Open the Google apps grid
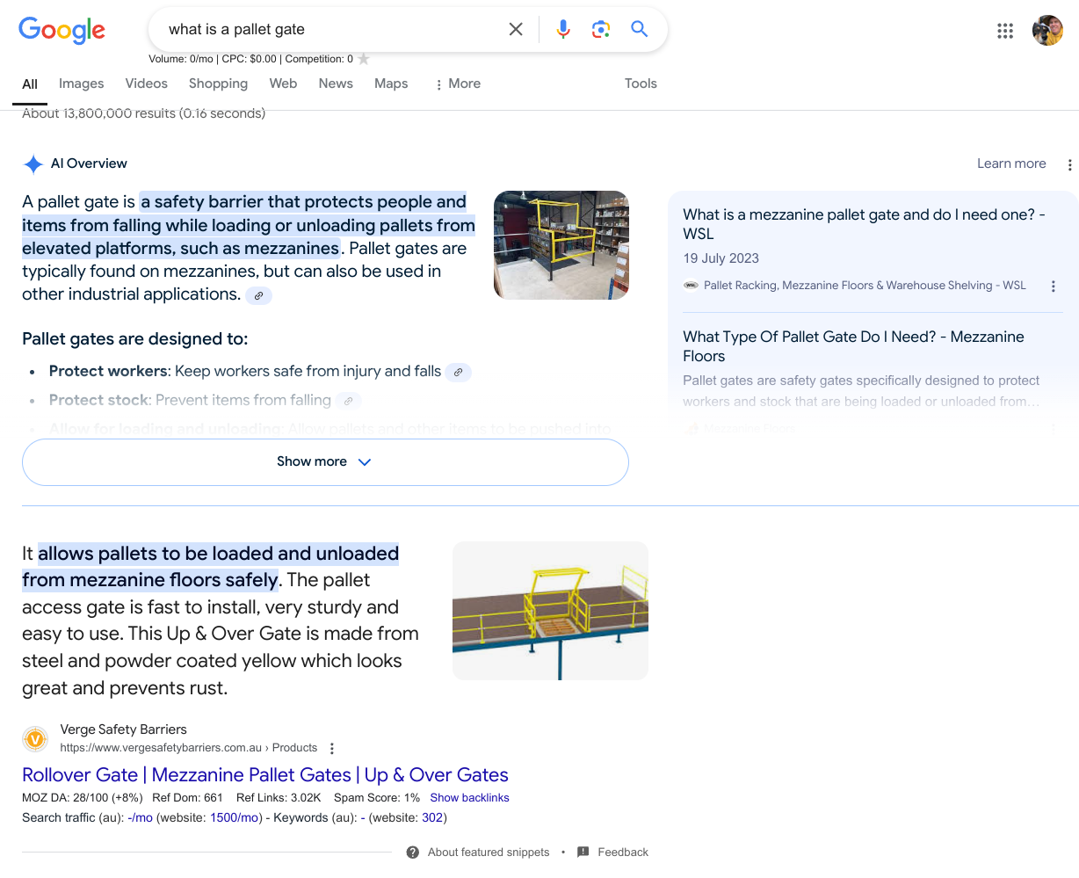This screenshot has width=1079, height=878. tap(1005, 31)
